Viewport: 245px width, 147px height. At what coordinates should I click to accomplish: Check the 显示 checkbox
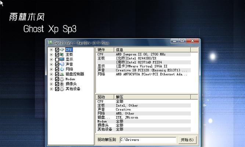(57, 60)
